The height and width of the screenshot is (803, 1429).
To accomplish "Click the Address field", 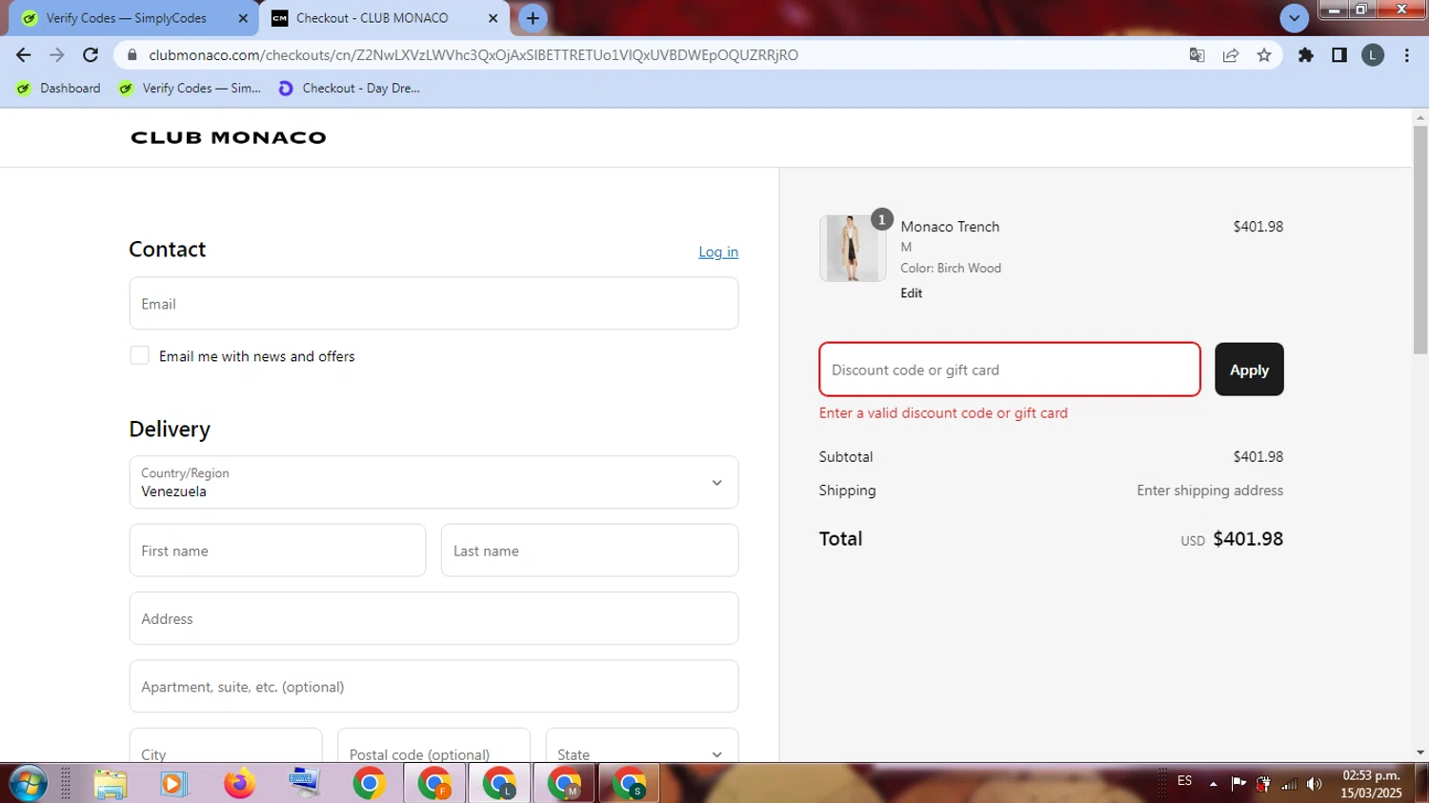I will (x=433, y=618).
